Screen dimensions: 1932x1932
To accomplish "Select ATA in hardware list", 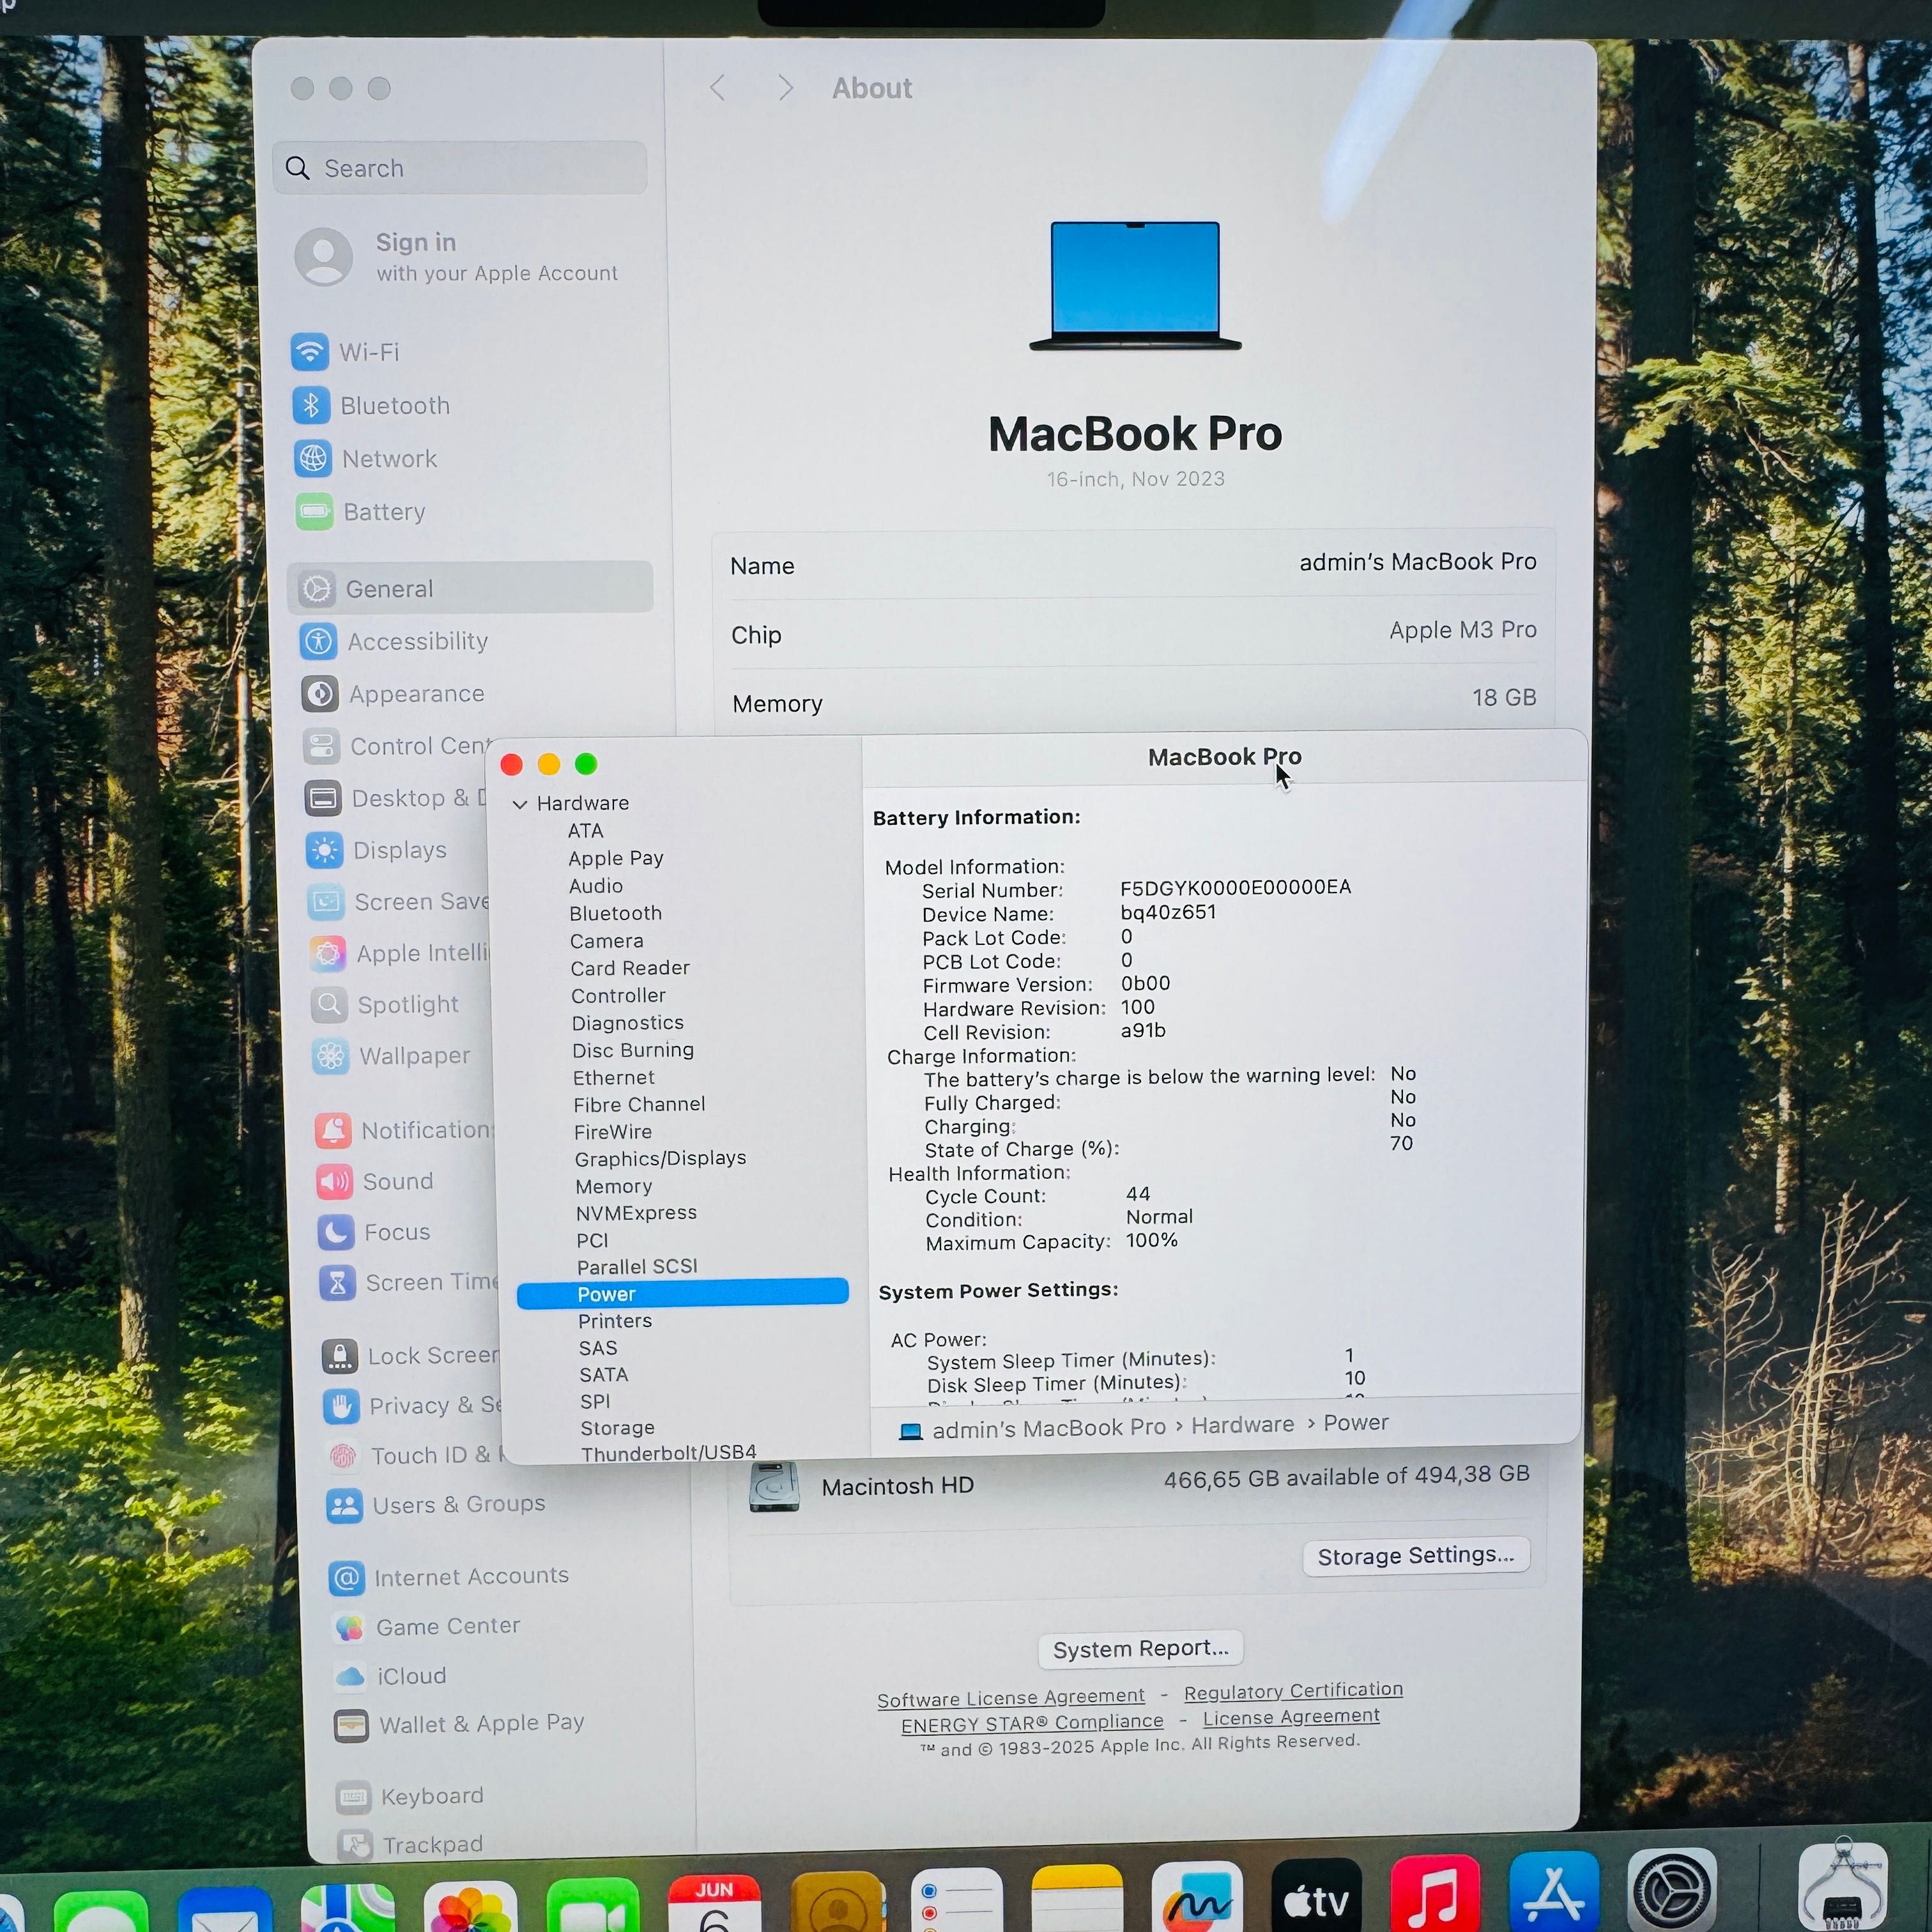I will [x=585, y=831].
